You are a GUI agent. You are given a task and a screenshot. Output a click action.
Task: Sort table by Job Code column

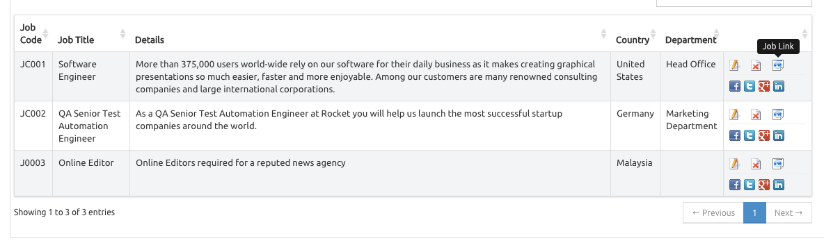click(33, 33)
